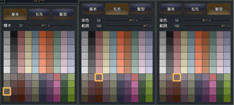Click the 範囲 slider handle in the right panel
This screenshot has width=234, height=105.
pos(225,26)
